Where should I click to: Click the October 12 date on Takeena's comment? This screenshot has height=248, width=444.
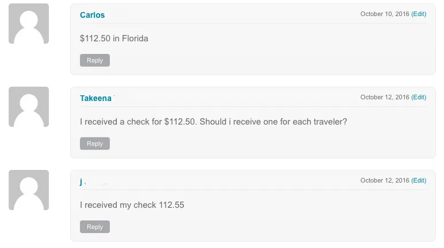tap(384, 97)
